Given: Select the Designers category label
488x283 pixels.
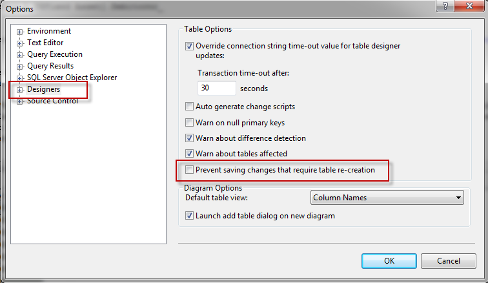Looking at the screenshot, I should 44,89.
